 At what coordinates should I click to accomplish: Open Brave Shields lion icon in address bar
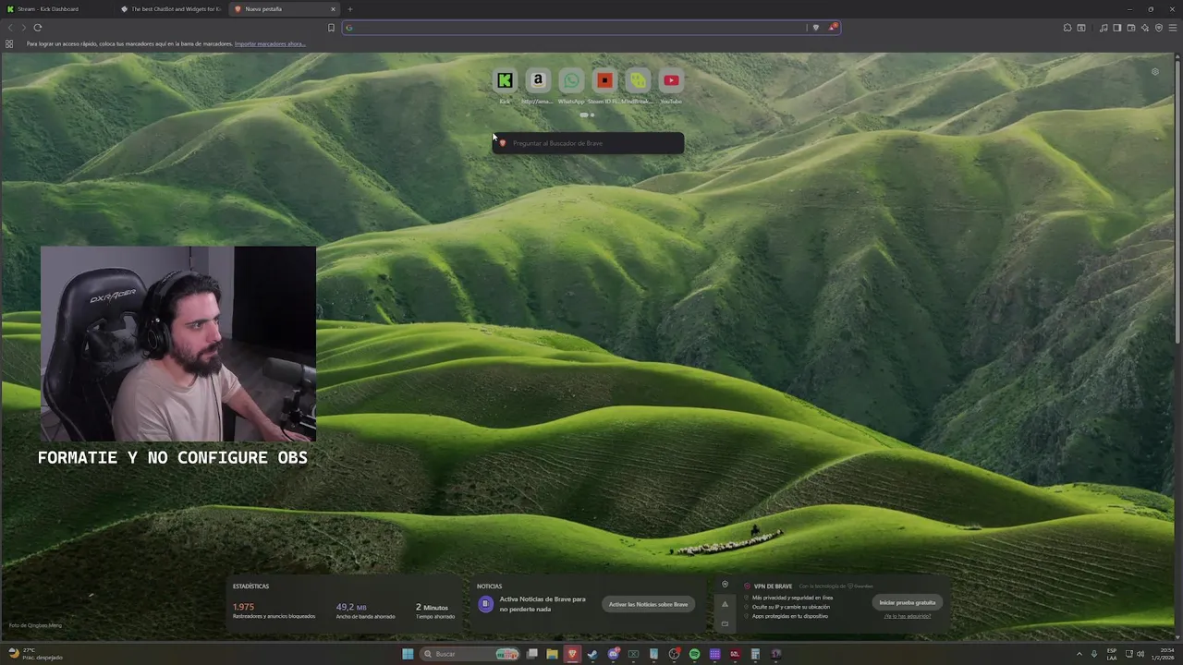815,28
